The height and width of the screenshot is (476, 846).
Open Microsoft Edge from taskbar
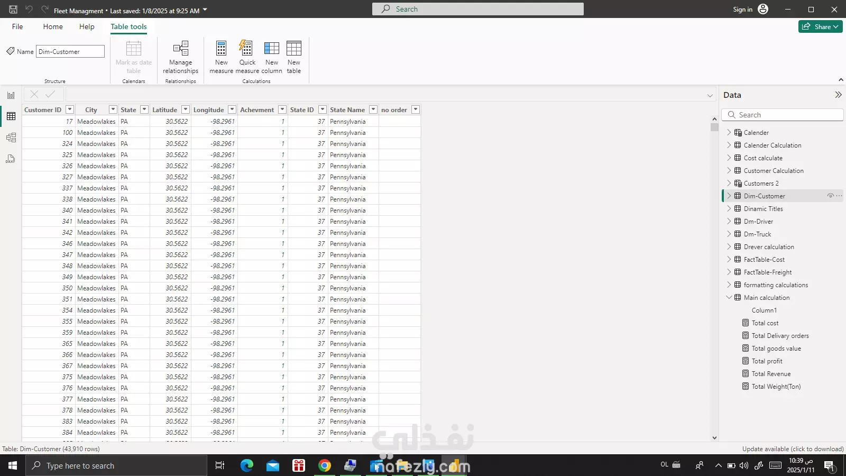point(247,465)
